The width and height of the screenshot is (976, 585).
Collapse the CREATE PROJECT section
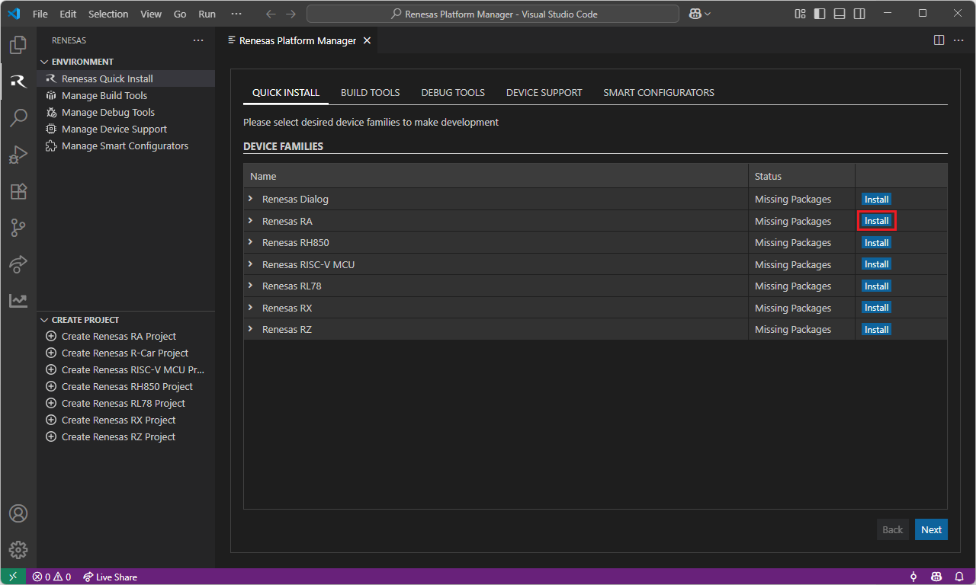(x=44, y=320)
